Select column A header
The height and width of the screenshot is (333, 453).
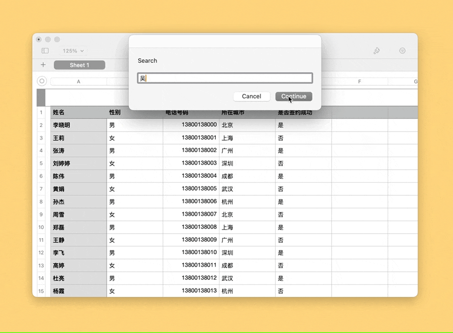79,81
